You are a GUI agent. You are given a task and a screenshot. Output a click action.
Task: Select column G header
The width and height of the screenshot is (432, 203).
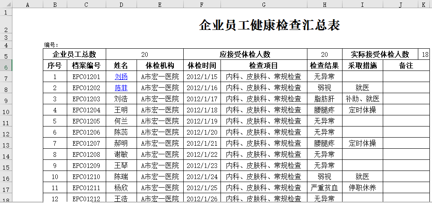[263, 5]
